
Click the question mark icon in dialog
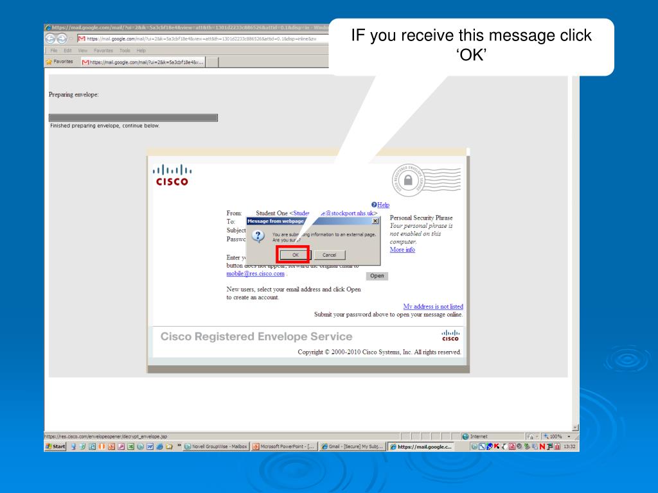(x=258, y=236)
